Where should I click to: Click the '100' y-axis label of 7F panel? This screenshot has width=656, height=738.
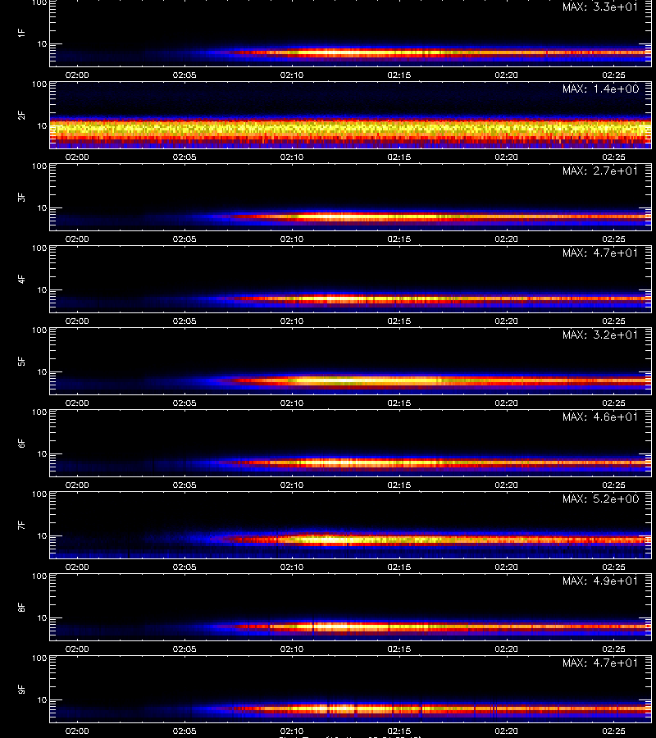click(39, 494)
